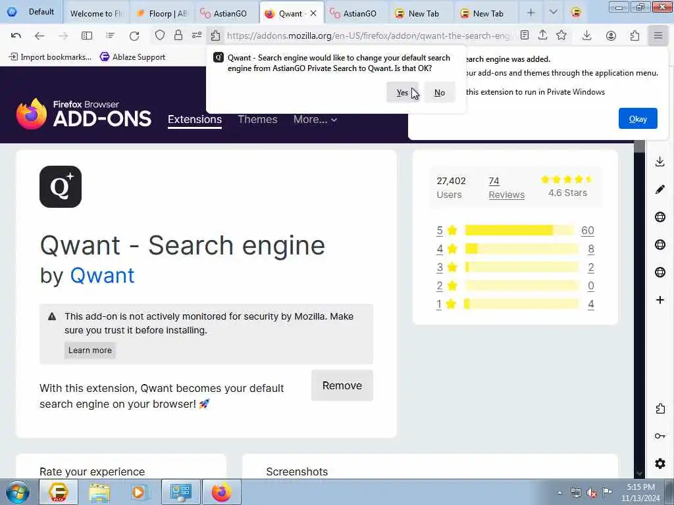The image size is (674, 505).
Task: Click the 27,402 Users text
Action: pos(452,187)
